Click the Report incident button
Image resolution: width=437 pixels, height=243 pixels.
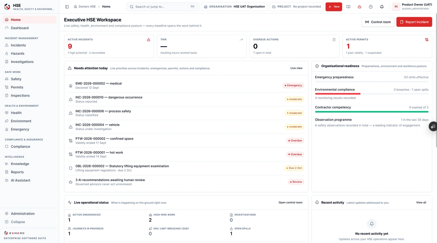click(414, 22)
